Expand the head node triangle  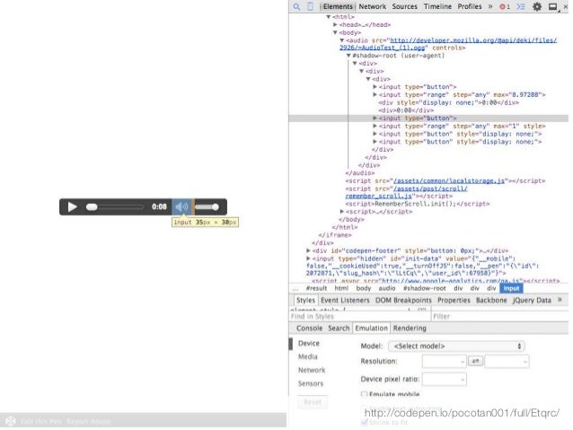(336, 25)
